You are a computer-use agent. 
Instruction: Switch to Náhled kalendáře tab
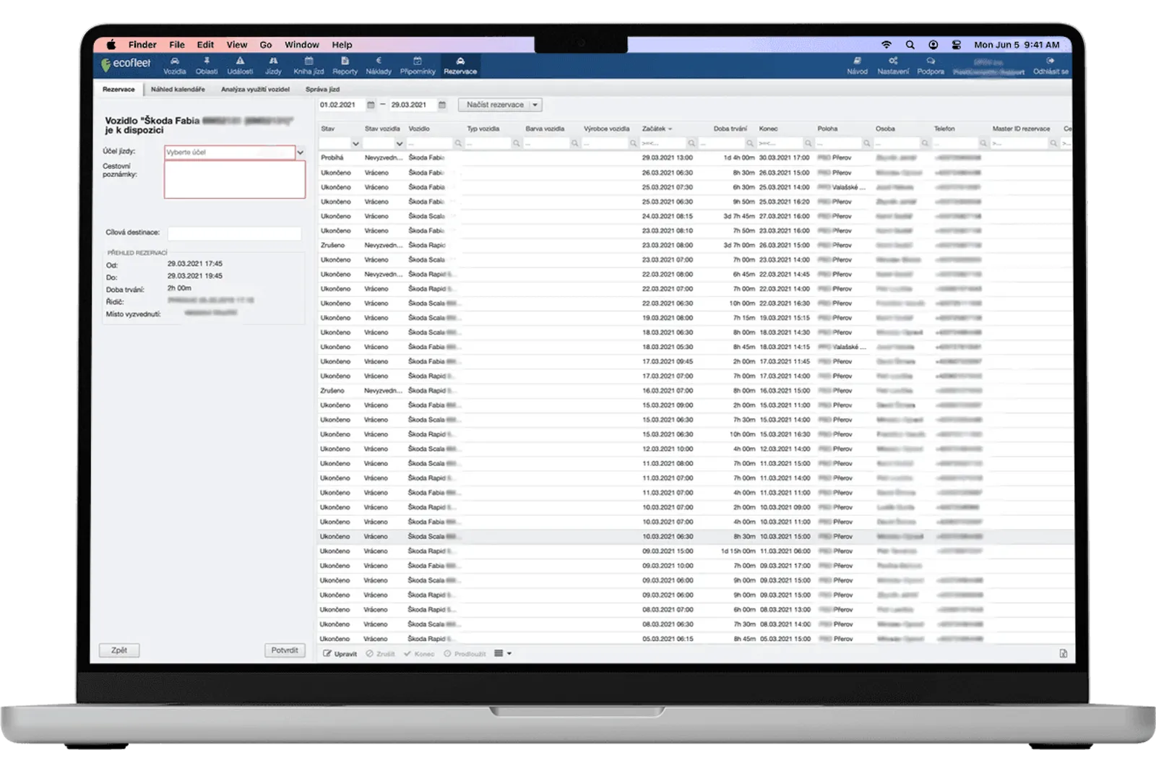coord(178,90)
